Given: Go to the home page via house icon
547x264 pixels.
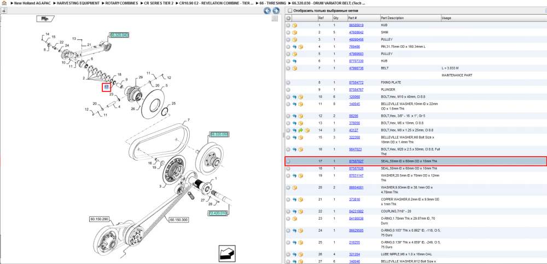Looking at the screenshot, I should [4, 3].
